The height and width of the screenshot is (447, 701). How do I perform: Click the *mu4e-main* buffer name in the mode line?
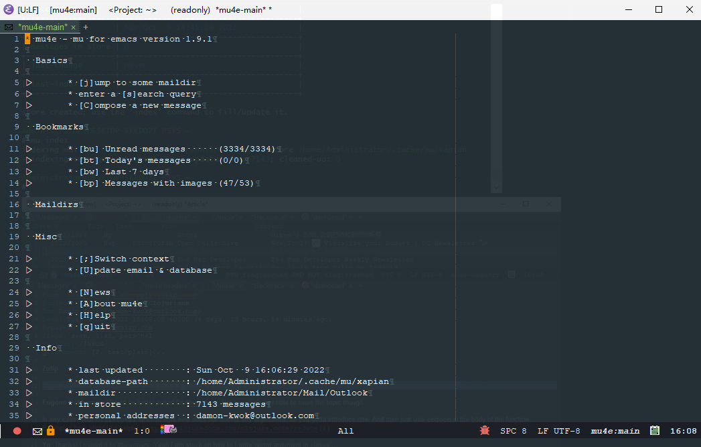click(94, 431)
